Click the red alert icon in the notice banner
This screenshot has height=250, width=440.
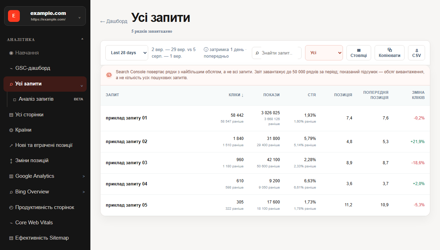pos(109,75)
